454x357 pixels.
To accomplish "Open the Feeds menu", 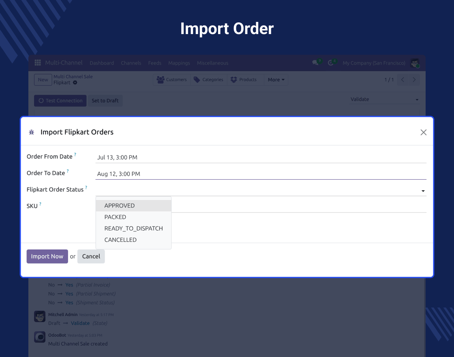I will (x=154, y=63).
